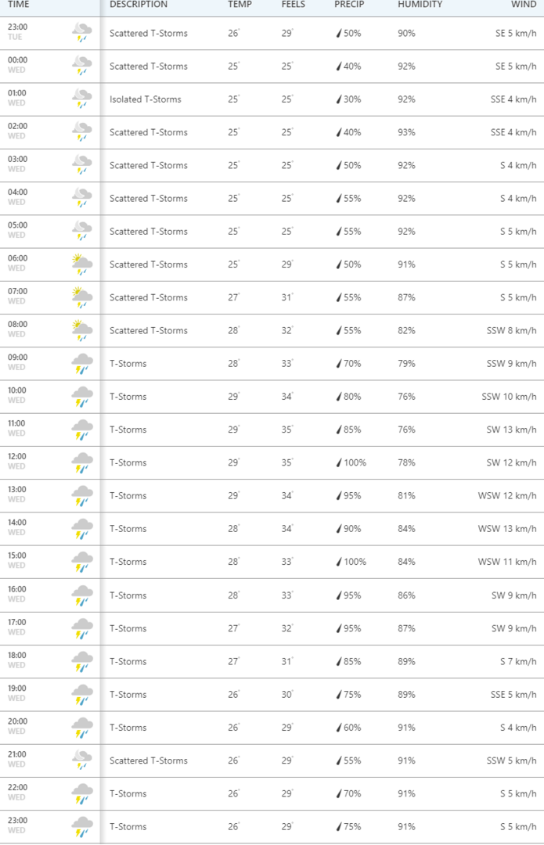Click Isolated T-Storms description text
Viewport: 544px width, 845px height.
(x=146, y=99)
